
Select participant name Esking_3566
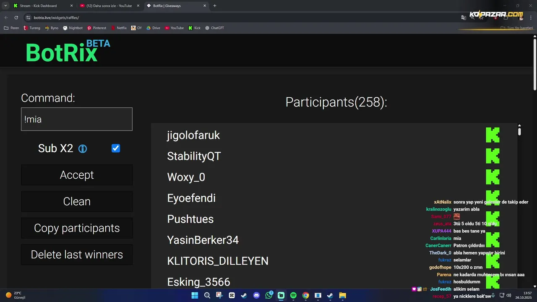tap(199, 282)
